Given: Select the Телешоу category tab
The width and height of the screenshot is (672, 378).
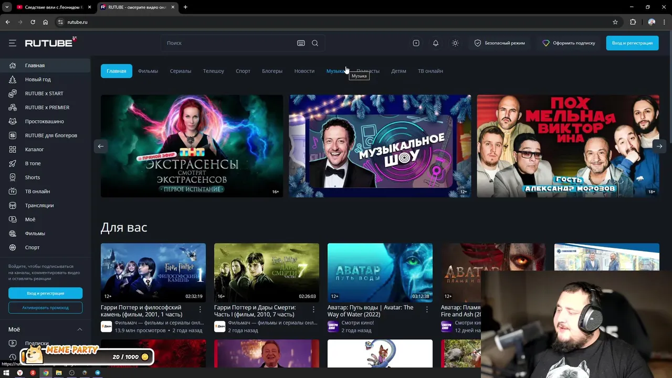Looking at the screenshot, I should click(x=214, y=71).
